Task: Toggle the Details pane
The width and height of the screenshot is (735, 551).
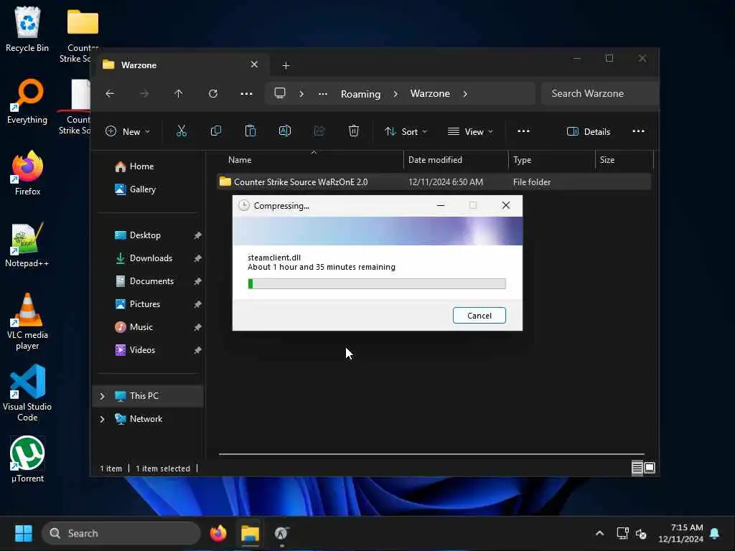Action: (x=589, y=132)
